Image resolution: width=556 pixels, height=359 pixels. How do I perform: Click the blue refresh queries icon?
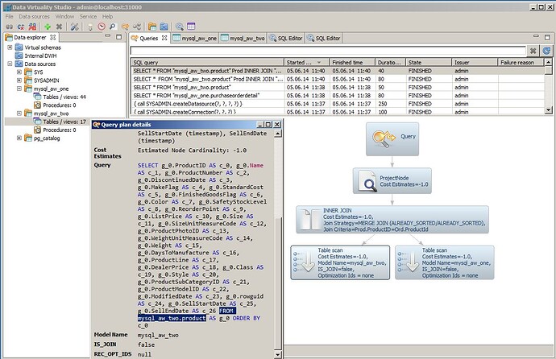546,51
